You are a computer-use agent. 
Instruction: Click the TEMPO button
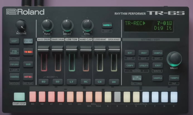tap(174, 78)
